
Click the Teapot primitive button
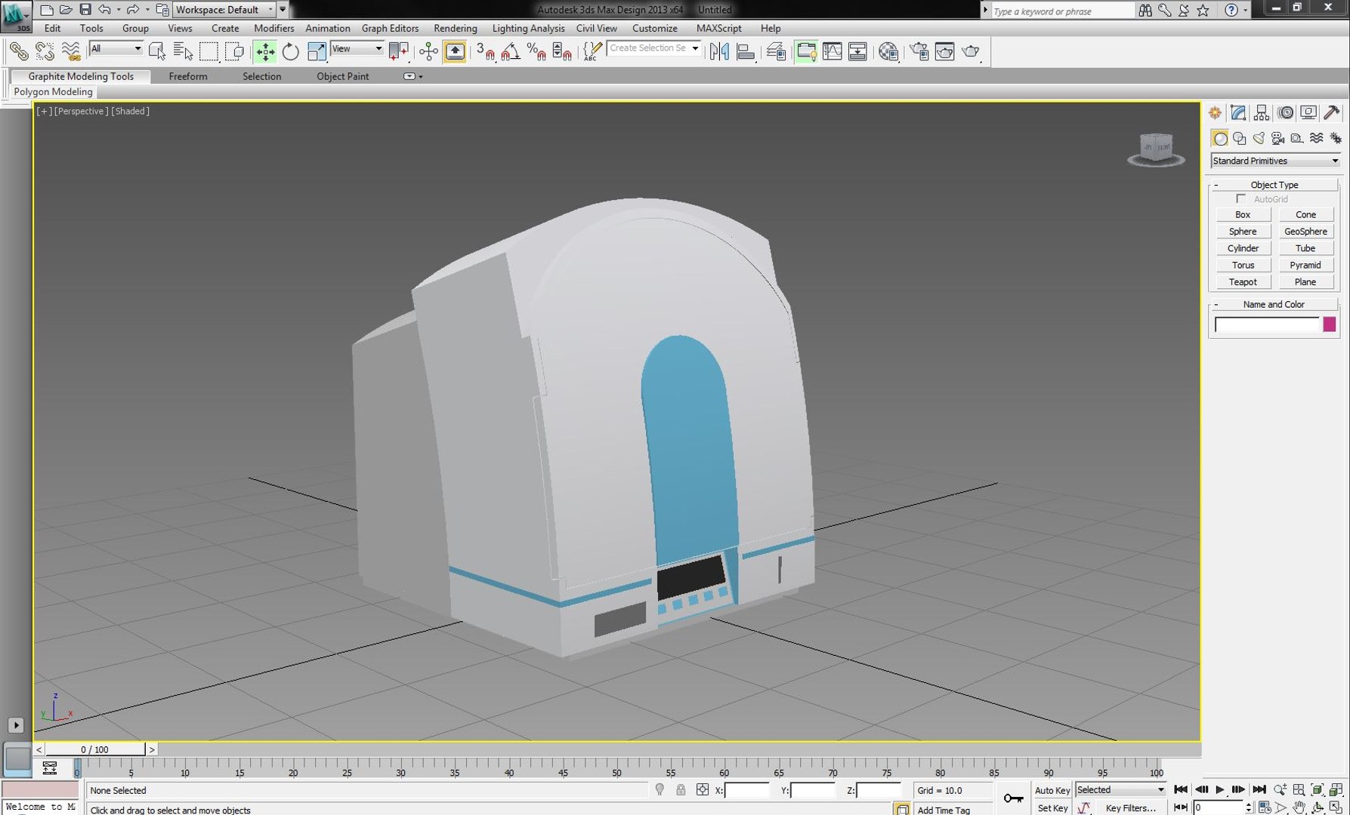1243,281
